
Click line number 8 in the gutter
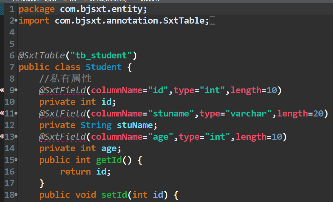12,78
